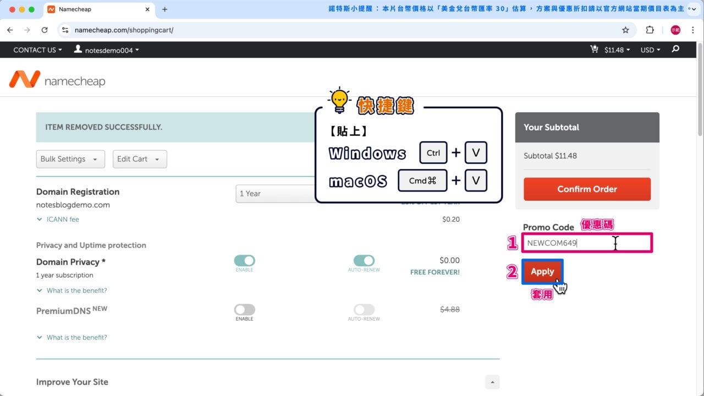Click the browser profile avatar icon
704x396 pixels.
[675, 30]
